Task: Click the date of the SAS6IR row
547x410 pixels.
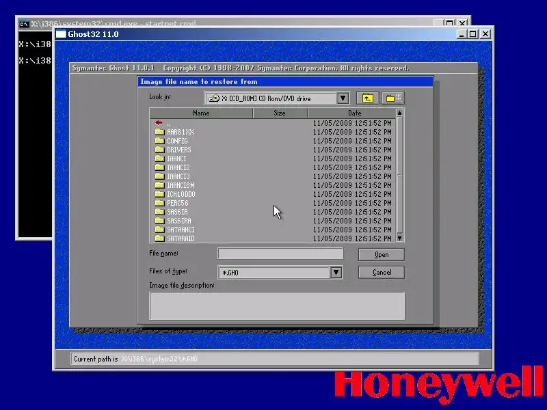Action: coord(352,212)
